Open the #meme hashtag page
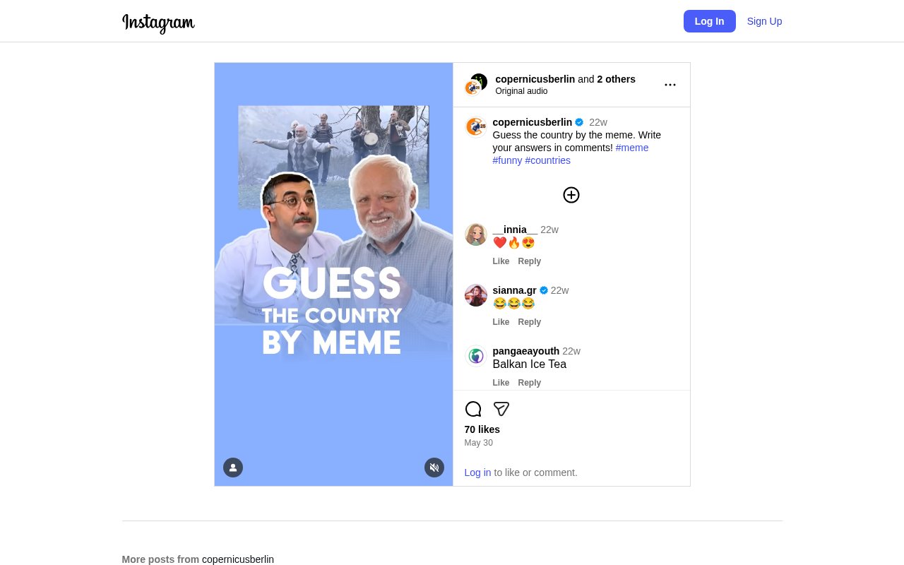 [631, 148]
